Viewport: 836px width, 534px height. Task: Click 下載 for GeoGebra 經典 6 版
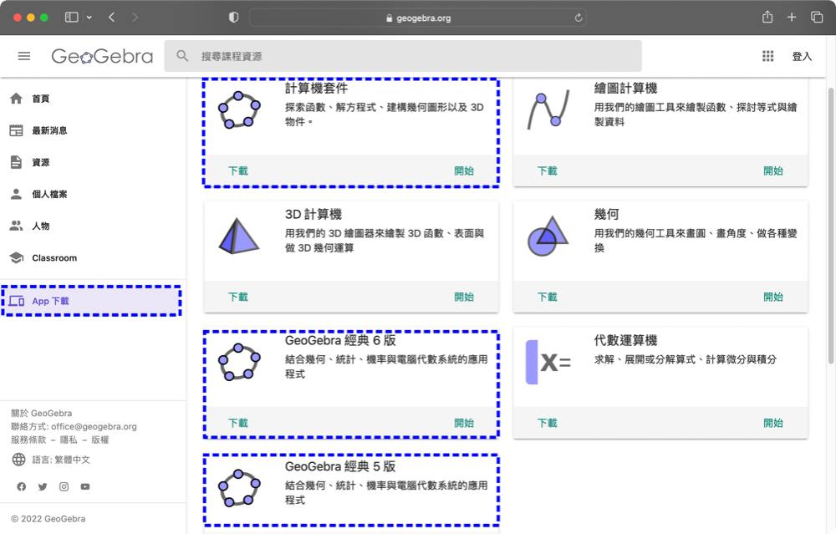click(x=238, y=423)
